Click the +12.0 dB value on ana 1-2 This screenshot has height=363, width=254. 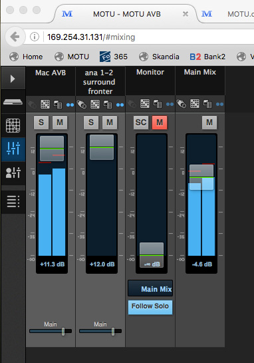tap(102, 264)
